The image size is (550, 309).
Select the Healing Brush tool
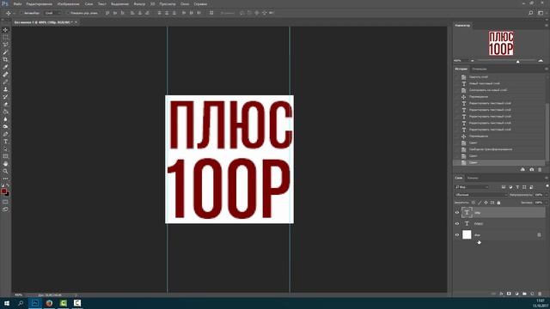[x=5, y=75]
